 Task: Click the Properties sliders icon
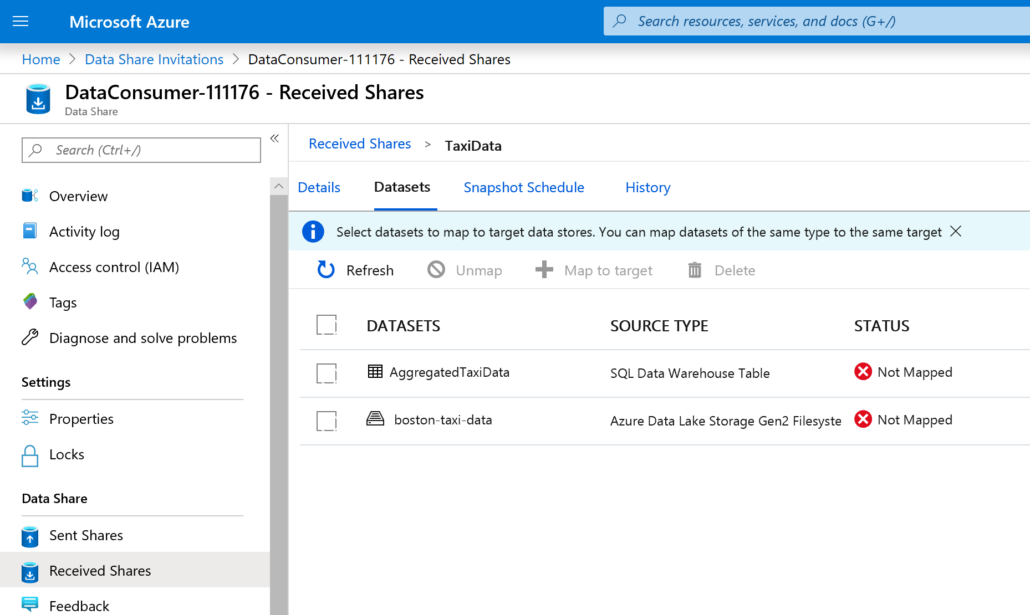pyautogui.click(x=30, y=418)
